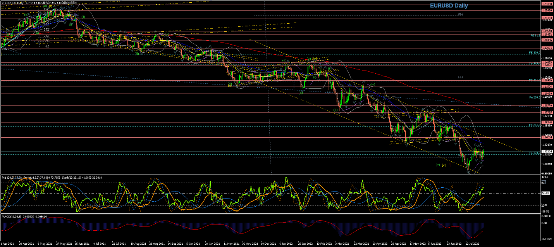The width and height of the screenshot is (554, 247).
Task: Click the 1.12416 price level label
Action: 547,80
